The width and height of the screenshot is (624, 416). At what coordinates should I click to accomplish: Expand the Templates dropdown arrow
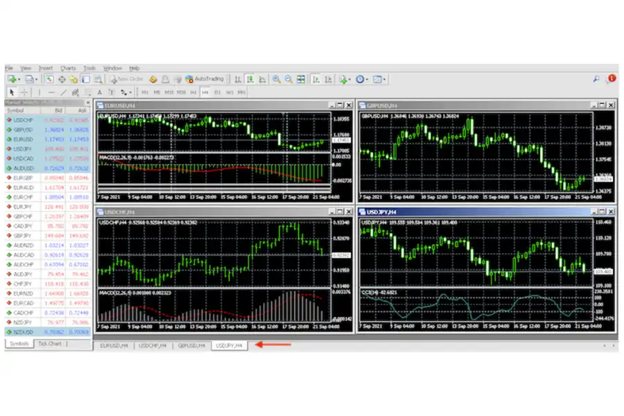tap(384, 80)
